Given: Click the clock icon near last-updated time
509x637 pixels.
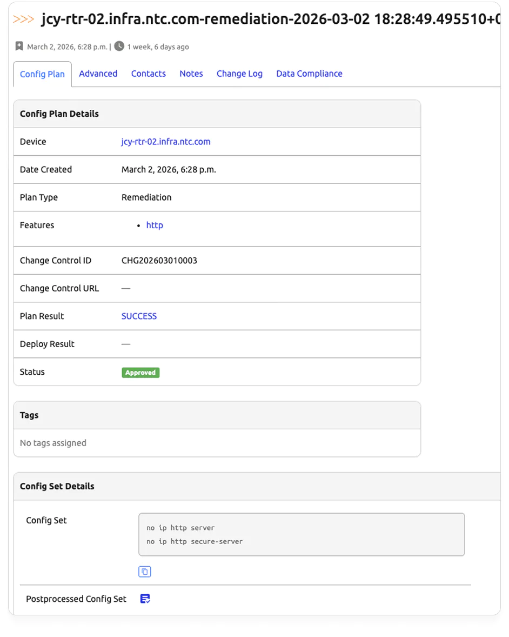Looking at the screenshot, I should click(119, 47).
